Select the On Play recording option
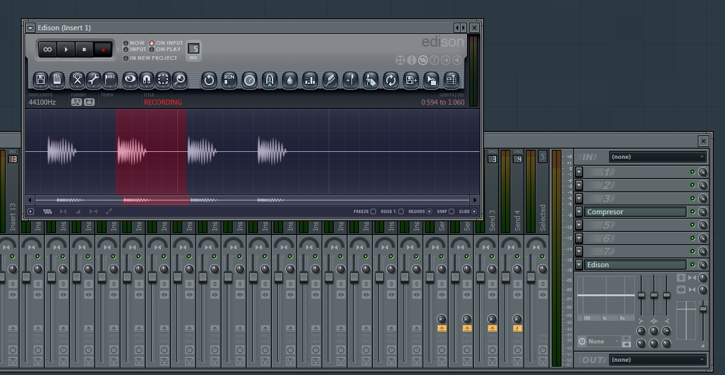The height and width of the screenshot is (375, 725). pos(152,49)
